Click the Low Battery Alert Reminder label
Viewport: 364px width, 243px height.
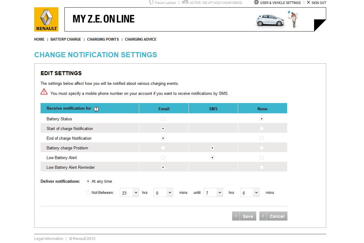(x=71, y=167)
